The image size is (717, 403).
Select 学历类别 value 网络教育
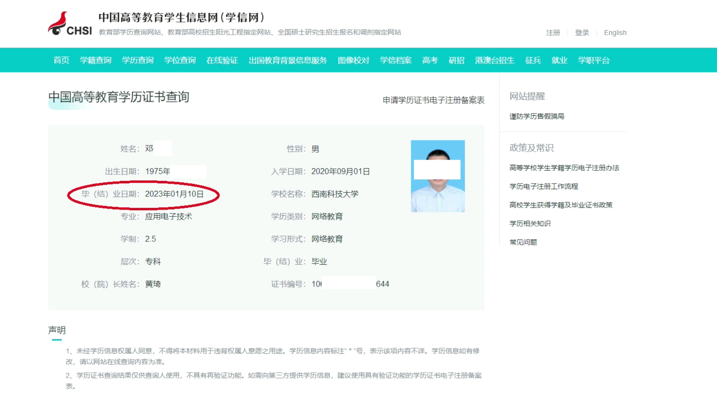pyautogui.click(x=327, y=216)
